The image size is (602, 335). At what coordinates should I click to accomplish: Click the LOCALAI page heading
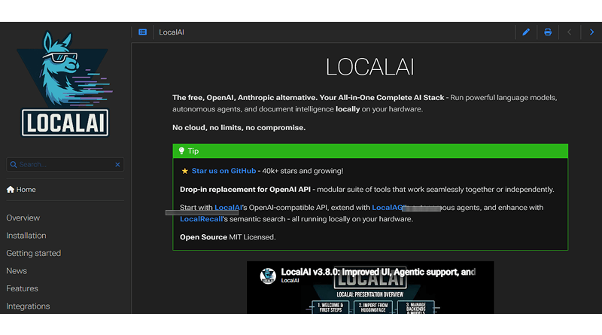tap(370, 67)
